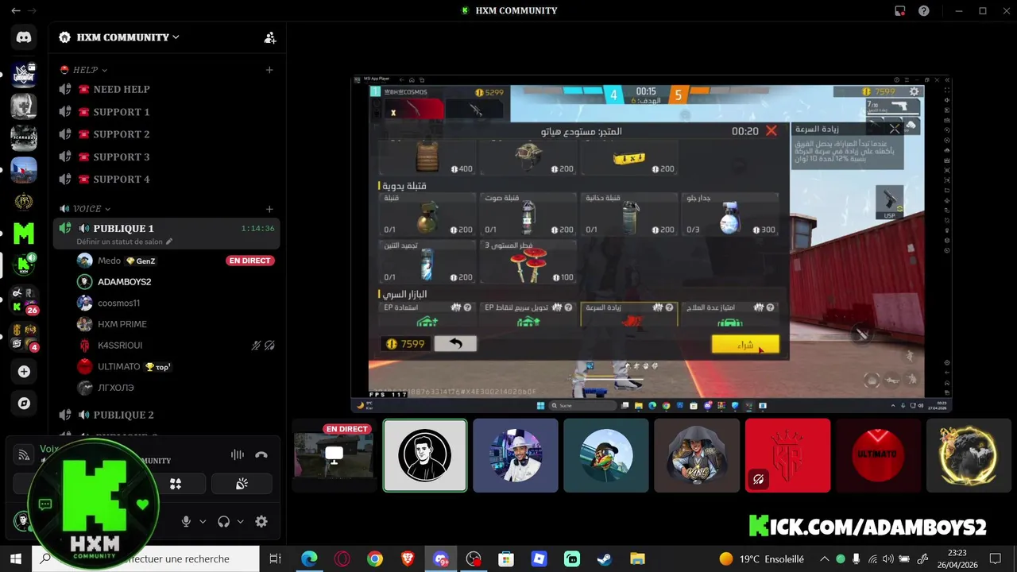Go back with the arrow in title bar
Viewport: 1017px width, 572px height.
click(15, 11)
